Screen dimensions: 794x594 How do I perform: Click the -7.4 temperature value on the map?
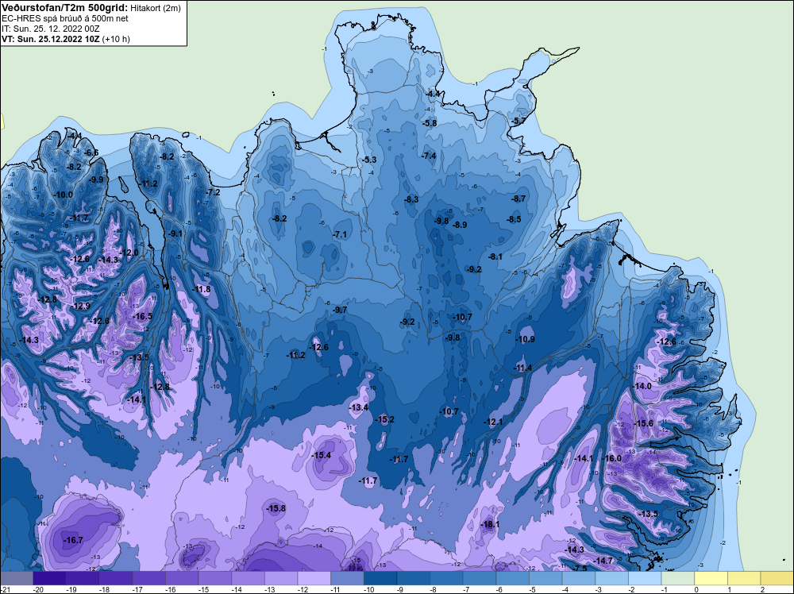click(x=429, y=156)
